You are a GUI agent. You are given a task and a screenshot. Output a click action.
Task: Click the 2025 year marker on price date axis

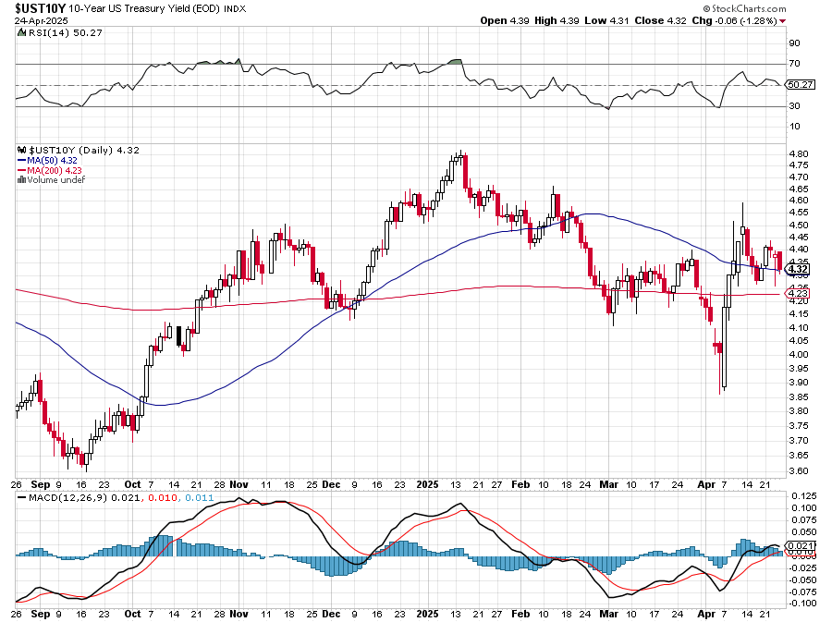point(426,482)
